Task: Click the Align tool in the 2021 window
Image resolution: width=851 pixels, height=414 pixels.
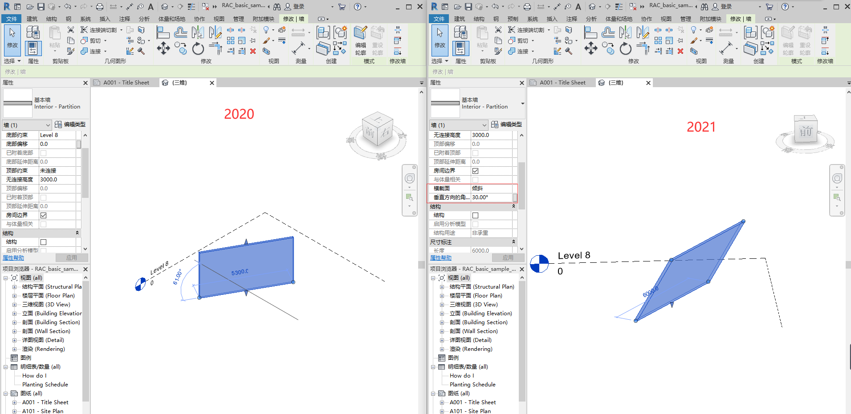Action: 590,32
